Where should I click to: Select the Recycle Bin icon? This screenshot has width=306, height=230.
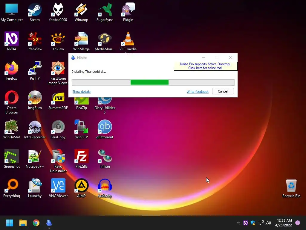(x=291, y=188)
